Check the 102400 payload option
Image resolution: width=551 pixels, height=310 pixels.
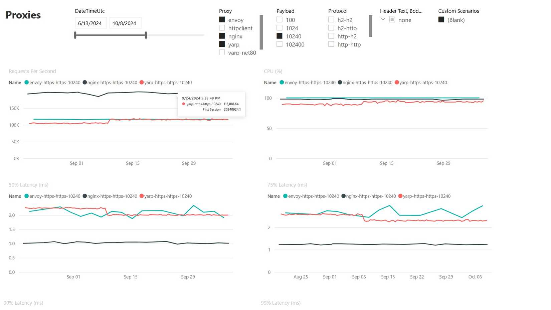(x=280, y=44)
